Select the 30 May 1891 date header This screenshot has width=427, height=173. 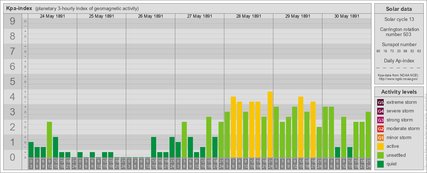pos(346,16)
